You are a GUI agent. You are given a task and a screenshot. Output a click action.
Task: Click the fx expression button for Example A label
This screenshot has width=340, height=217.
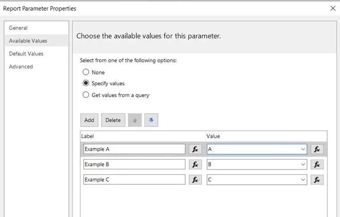pyautogui.click(x=195, y=149)
